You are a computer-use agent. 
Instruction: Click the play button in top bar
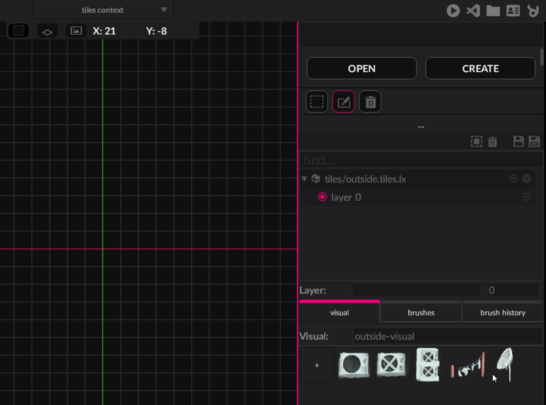453,10
